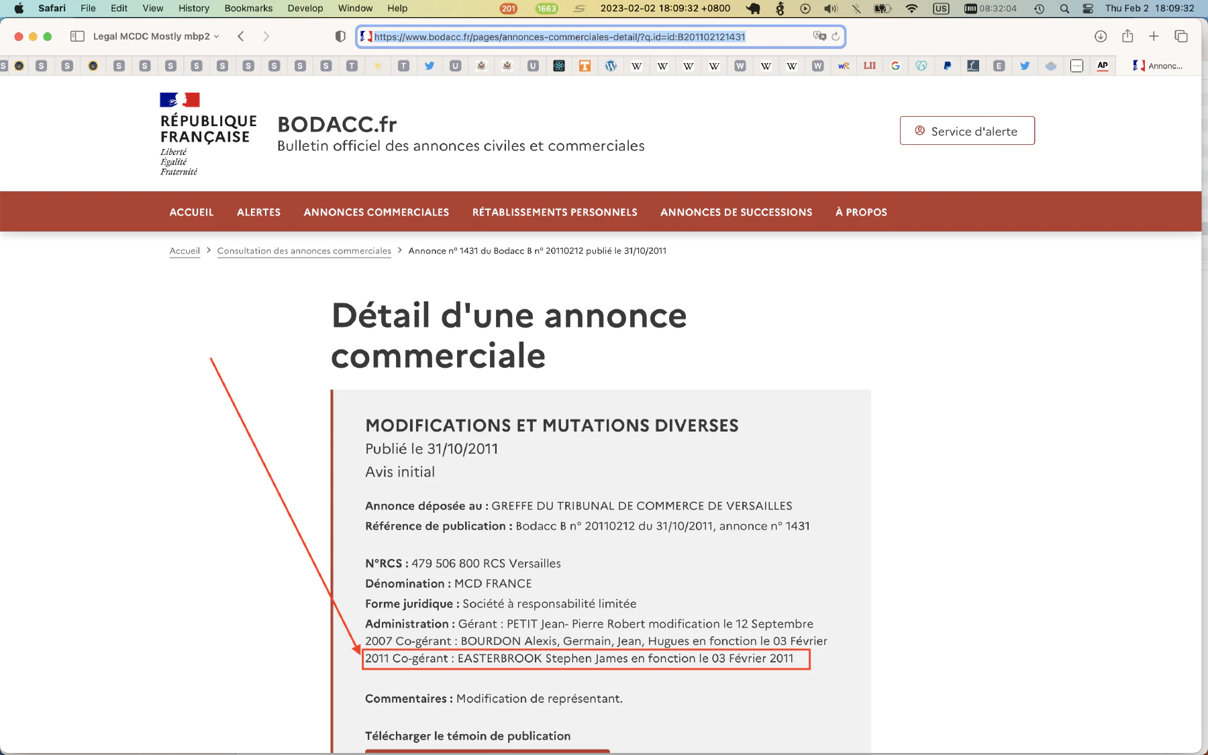Click the page reload icon in address bar
Screen dimensions: 1208x755
836,36
